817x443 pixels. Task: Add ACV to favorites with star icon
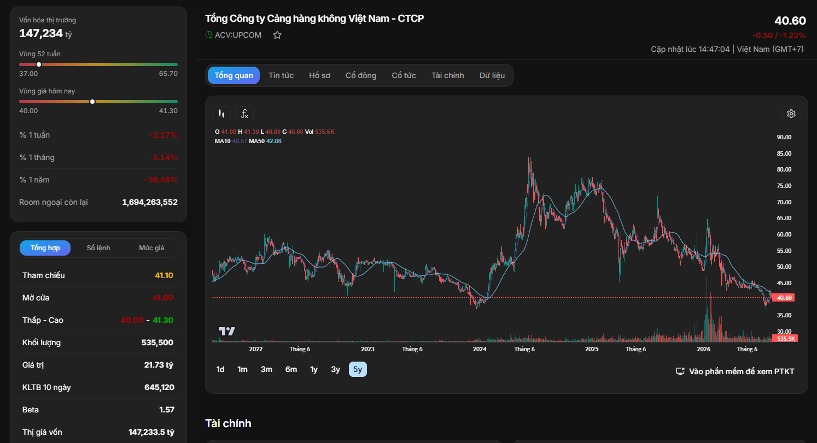coord(277,35)
